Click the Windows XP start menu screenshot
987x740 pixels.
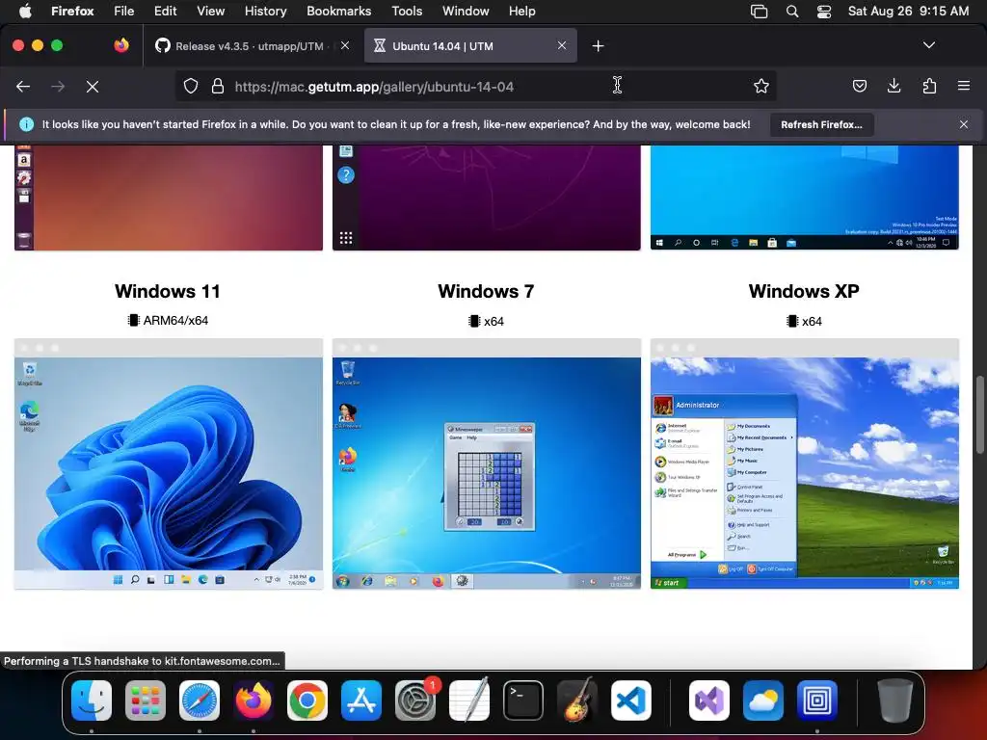pos(805,463)
